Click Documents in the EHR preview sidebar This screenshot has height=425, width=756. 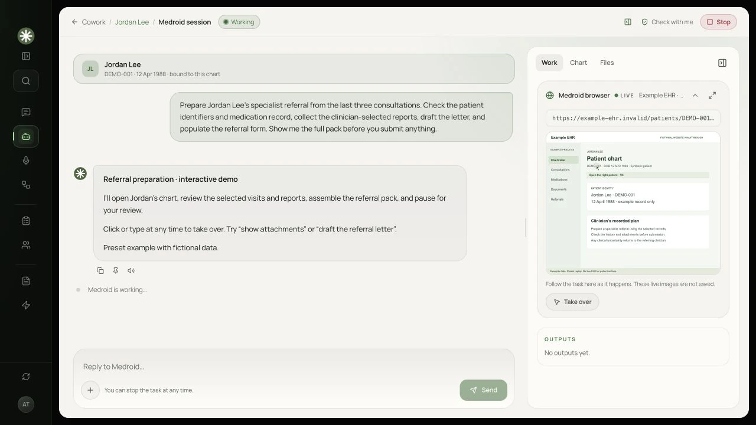[x=559, y=189]
